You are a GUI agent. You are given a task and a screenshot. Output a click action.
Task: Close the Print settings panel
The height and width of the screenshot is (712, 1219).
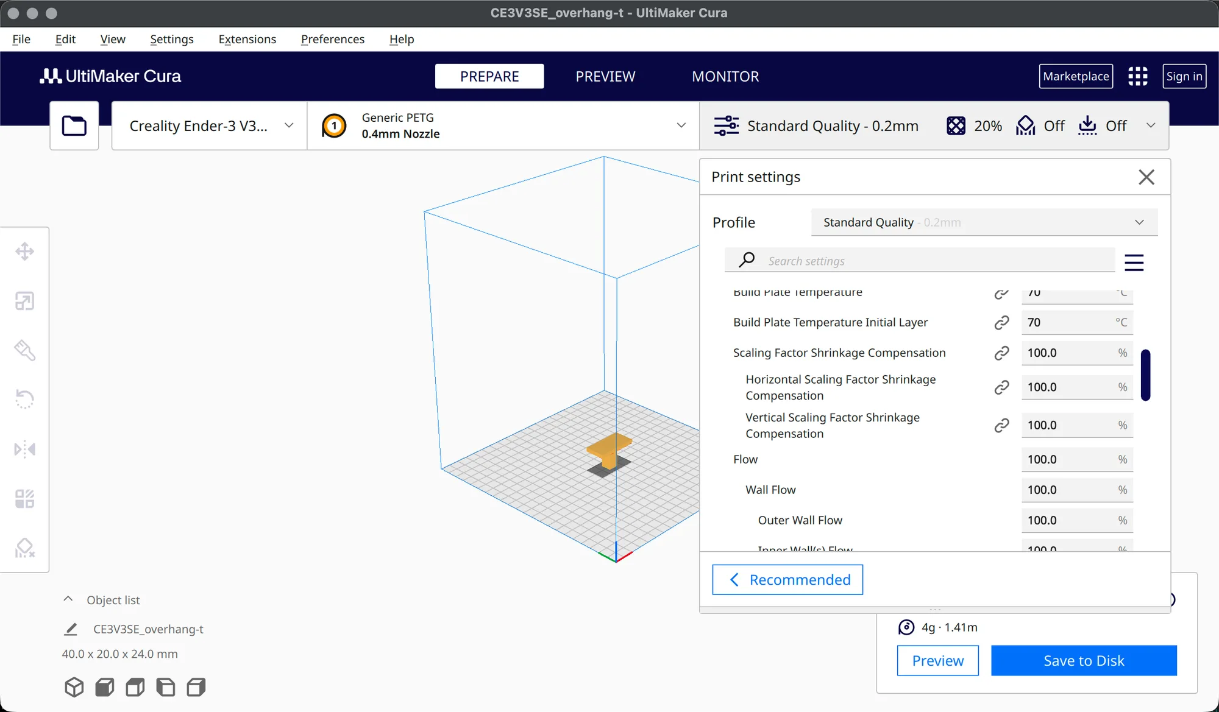tap(1146, 177)
